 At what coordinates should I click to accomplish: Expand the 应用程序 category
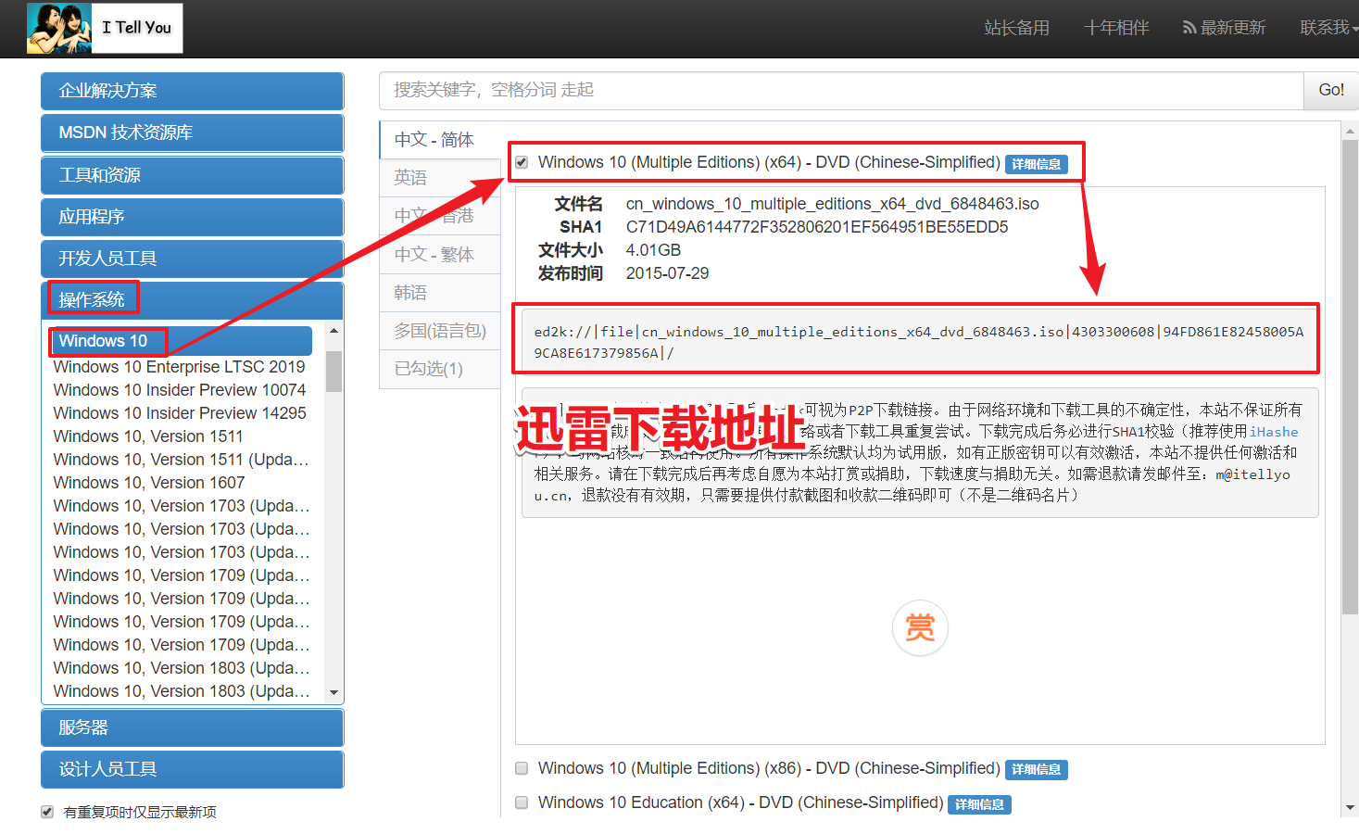pyautogui.click(x=192, y=217)
